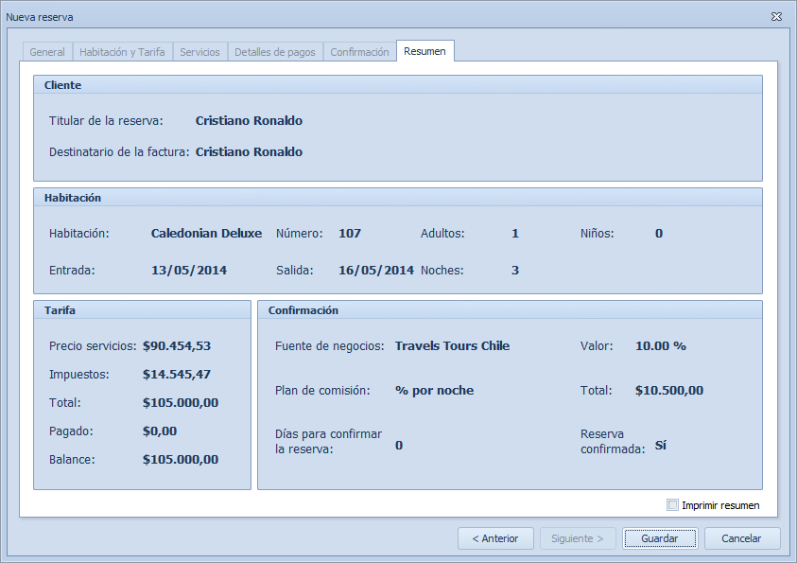Go to the Servicios tab
The image size is (797, 563).
coord(199,52)
